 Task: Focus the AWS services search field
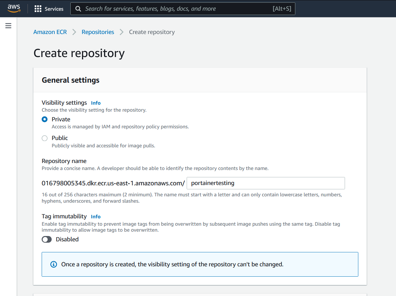pos(183,9)
